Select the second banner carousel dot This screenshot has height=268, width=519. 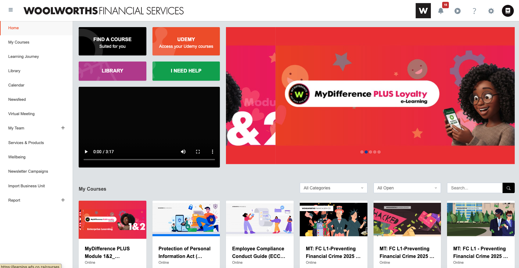click(x=366, y=152)
